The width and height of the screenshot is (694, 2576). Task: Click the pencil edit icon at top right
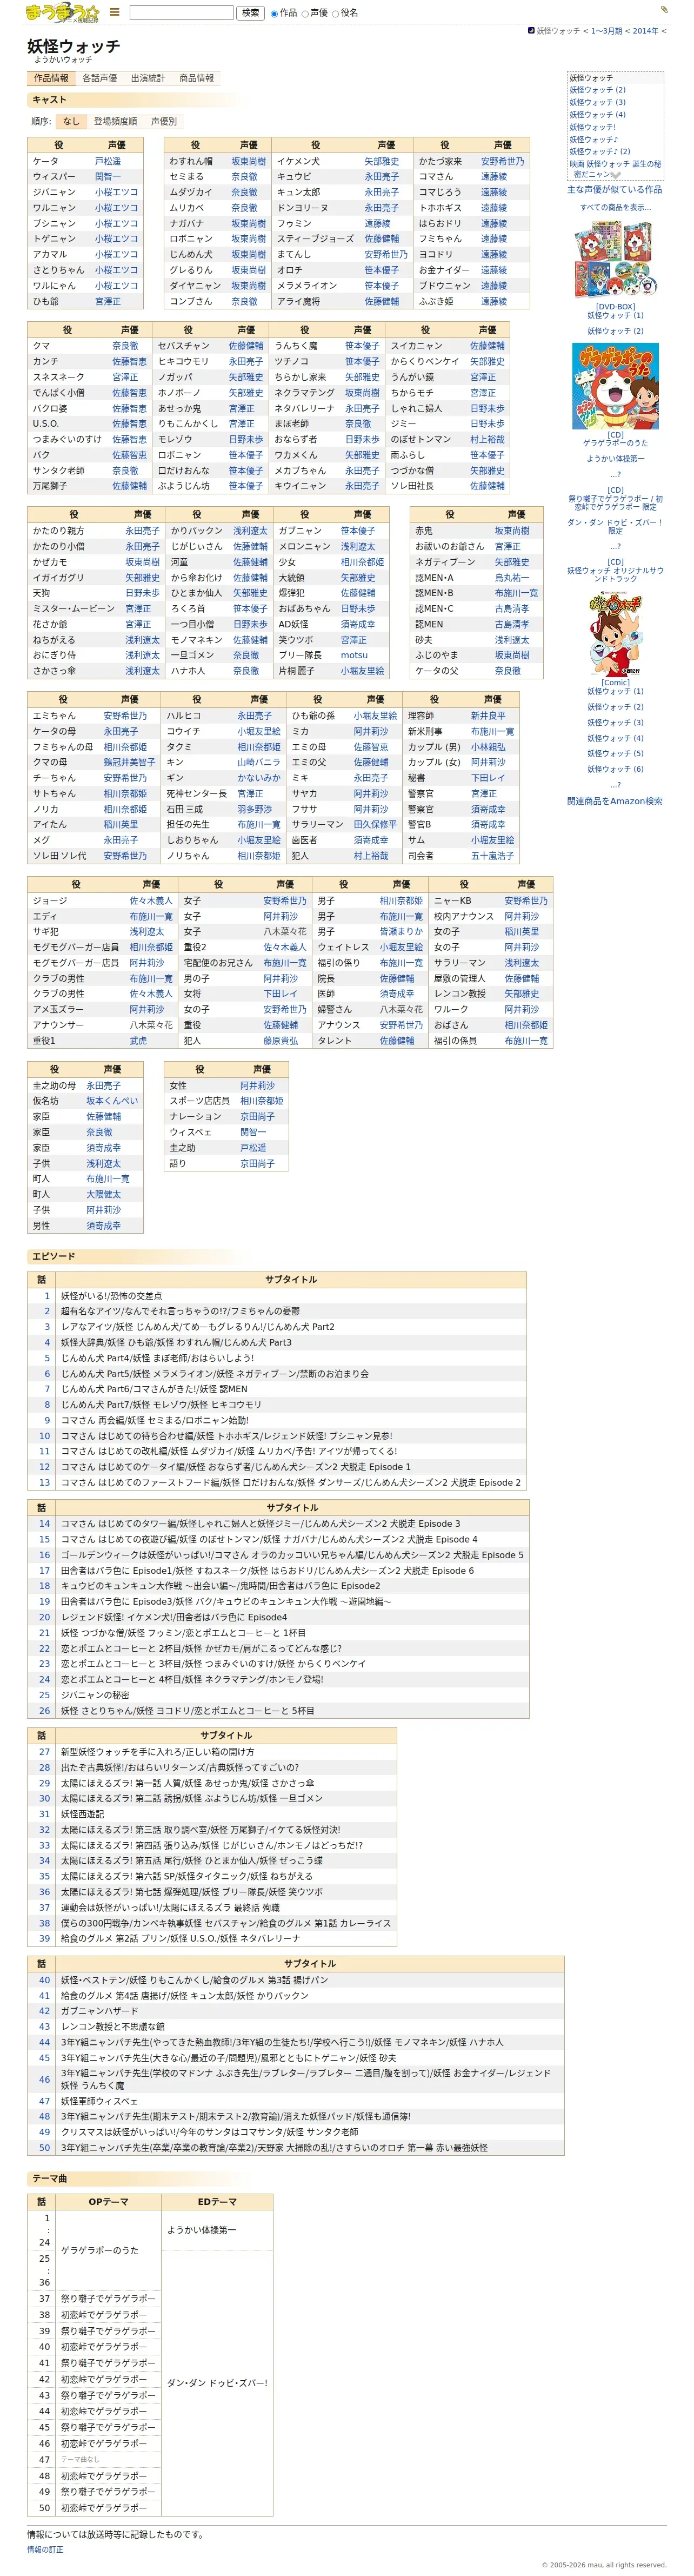pyautogui.click(x=663, y=10)
